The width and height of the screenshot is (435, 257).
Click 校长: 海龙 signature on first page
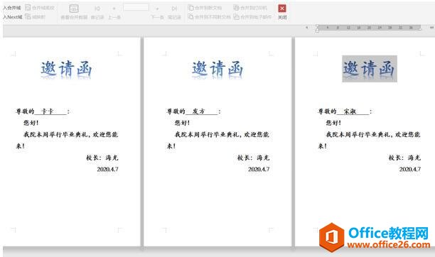click(x=102, y=158)
